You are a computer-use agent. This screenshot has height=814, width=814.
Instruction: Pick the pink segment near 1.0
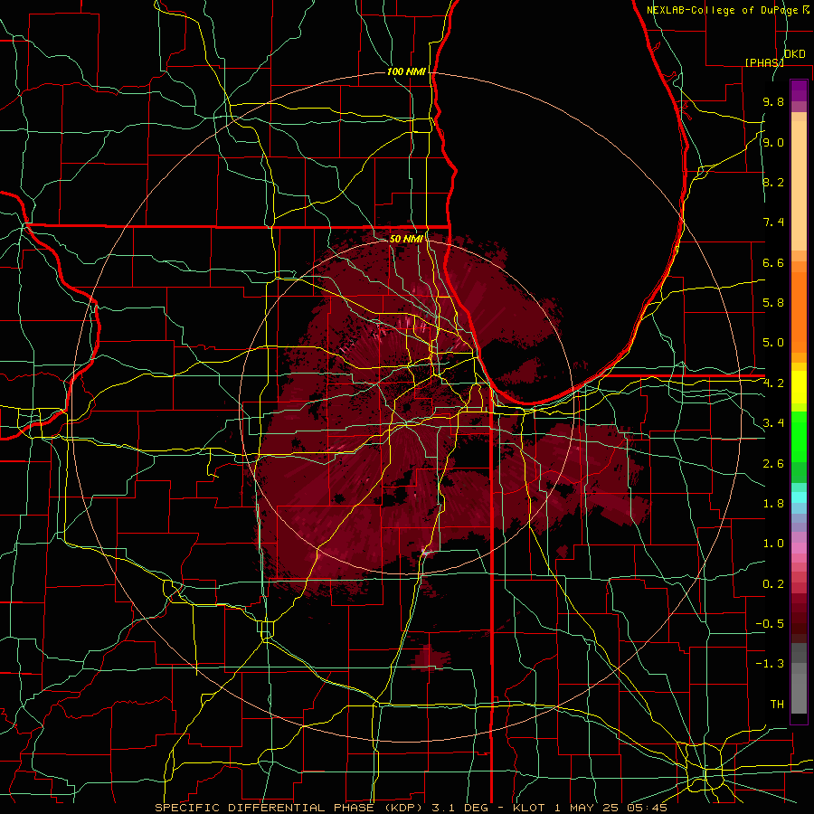pos(799,548)
